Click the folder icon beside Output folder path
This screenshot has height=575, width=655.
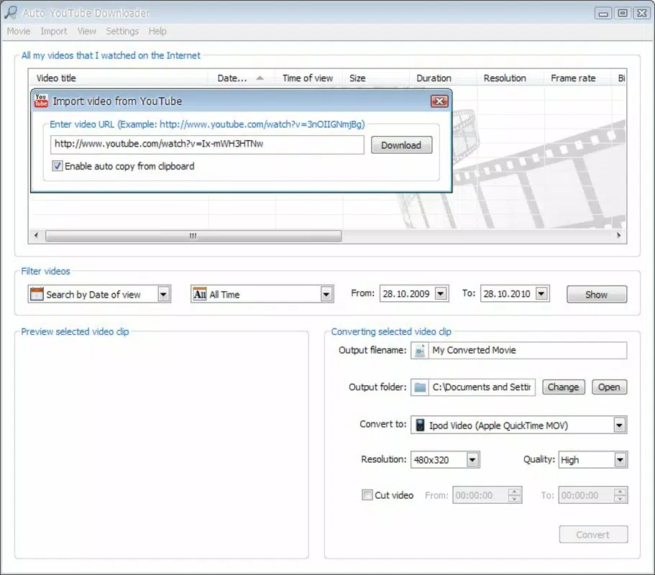(x=420, y=387)
